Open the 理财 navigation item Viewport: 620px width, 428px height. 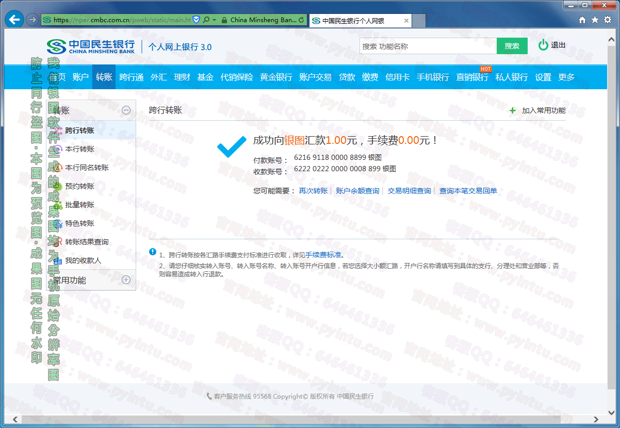[182, 77]
